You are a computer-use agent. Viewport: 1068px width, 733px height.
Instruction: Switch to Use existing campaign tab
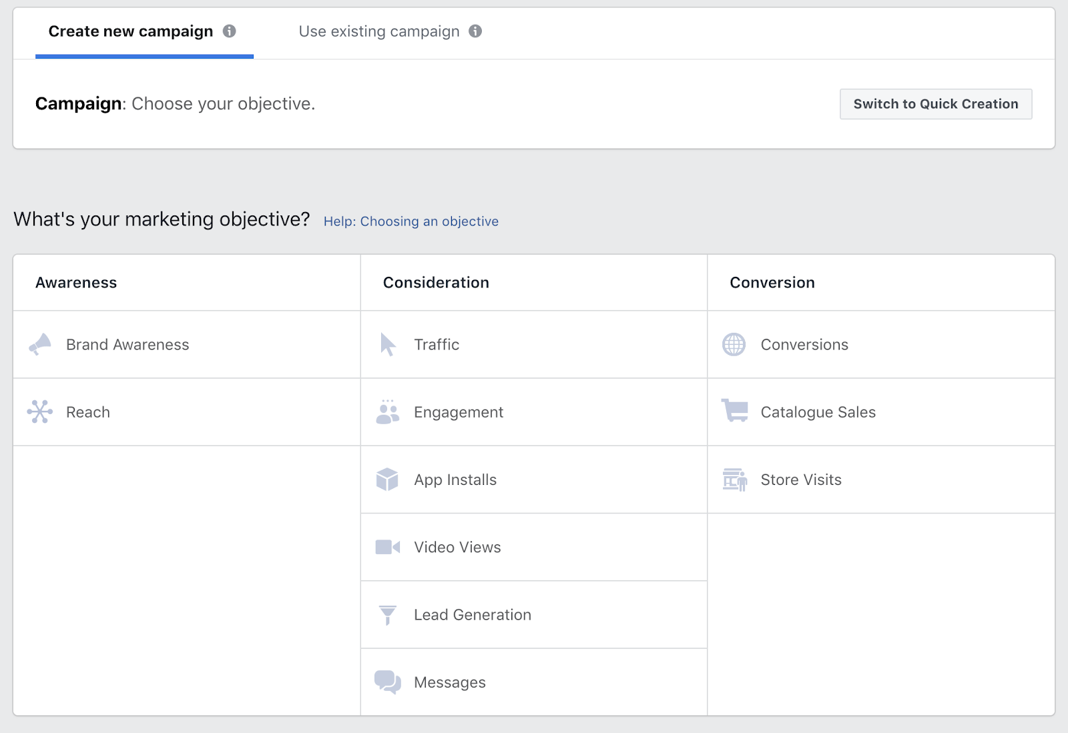tap(379, 31)
